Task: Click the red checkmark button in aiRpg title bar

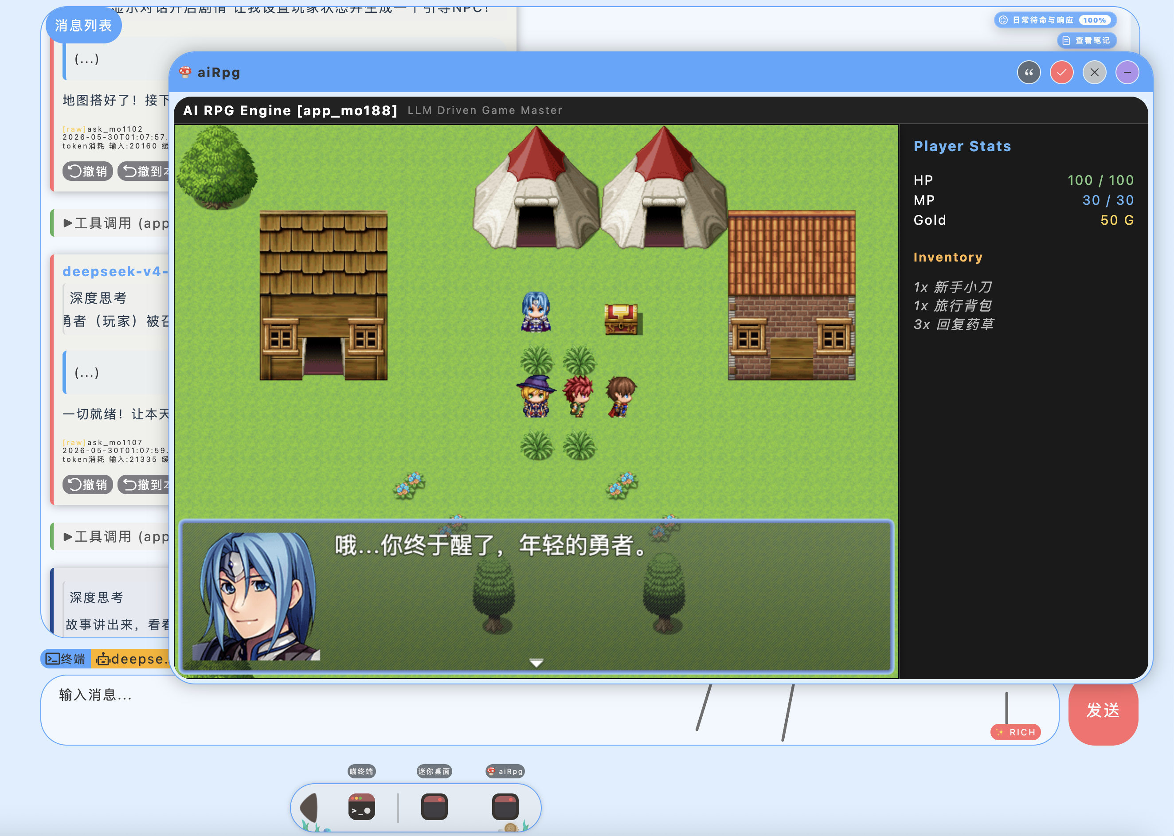Action: [1061, 73]
